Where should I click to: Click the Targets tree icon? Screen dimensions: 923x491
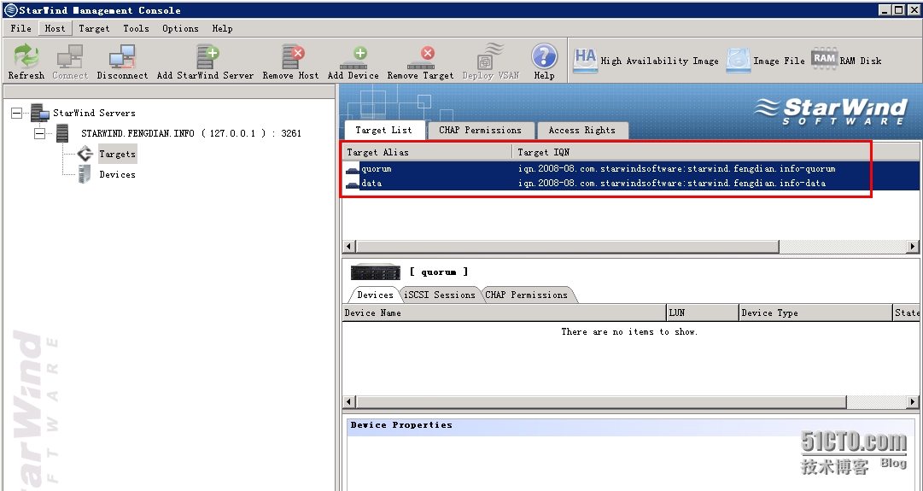[x=85, y=154]
